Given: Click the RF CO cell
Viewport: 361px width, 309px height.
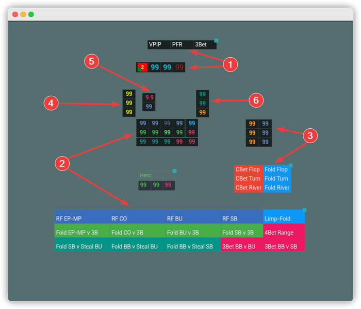Looking at the screenshot, I should pos(138,217).
